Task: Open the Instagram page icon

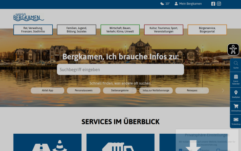Action: pyautogui.click(x=219, y=4)
